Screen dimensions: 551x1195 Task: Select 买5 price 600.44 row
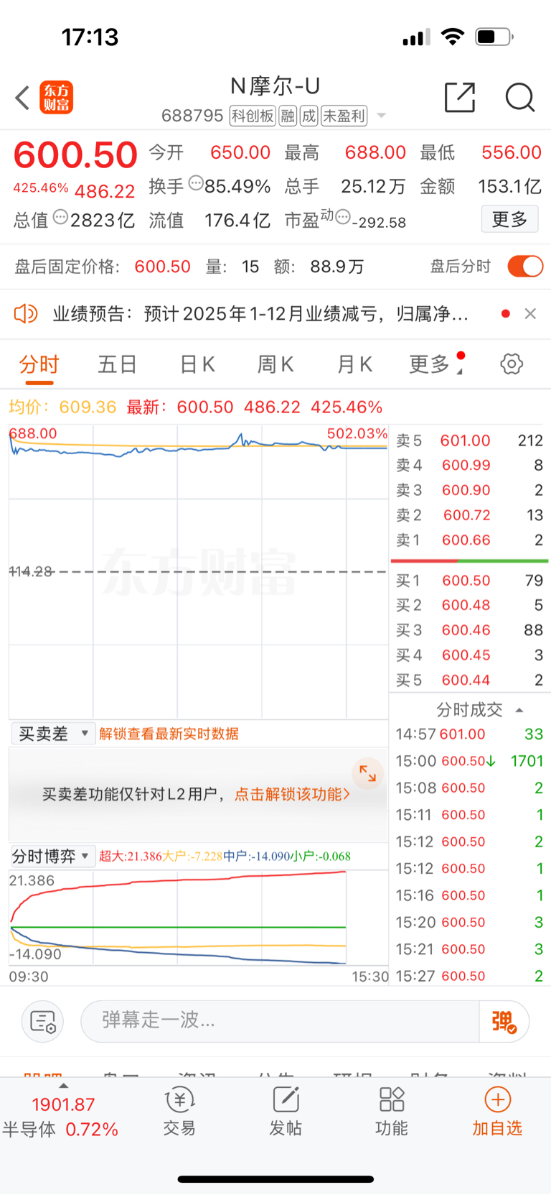470,680
